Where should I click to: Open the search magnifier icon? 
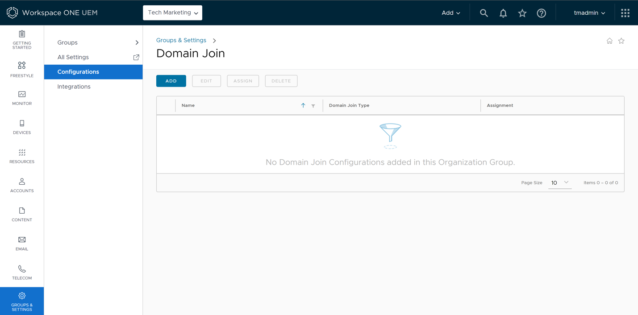tap(484, 12)
